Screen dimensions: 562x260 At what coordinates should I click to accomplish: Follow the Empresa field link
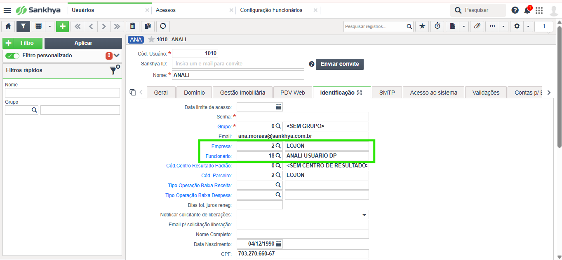[x=221, y=146]
